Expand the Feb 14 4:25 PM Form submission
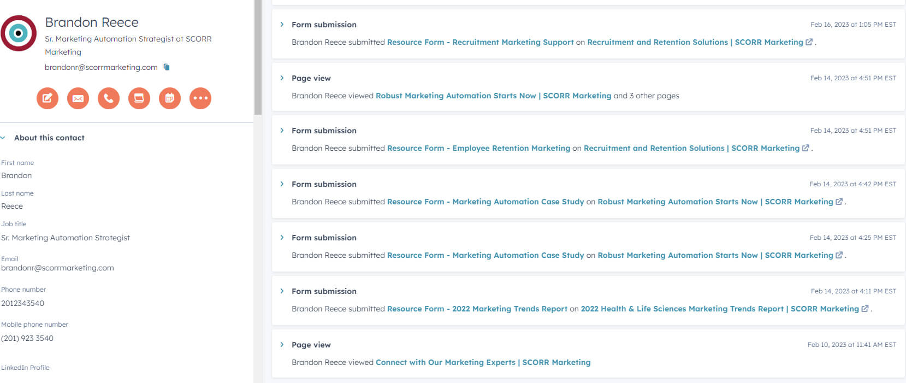The image size is (906, 383). coord(282,238)
